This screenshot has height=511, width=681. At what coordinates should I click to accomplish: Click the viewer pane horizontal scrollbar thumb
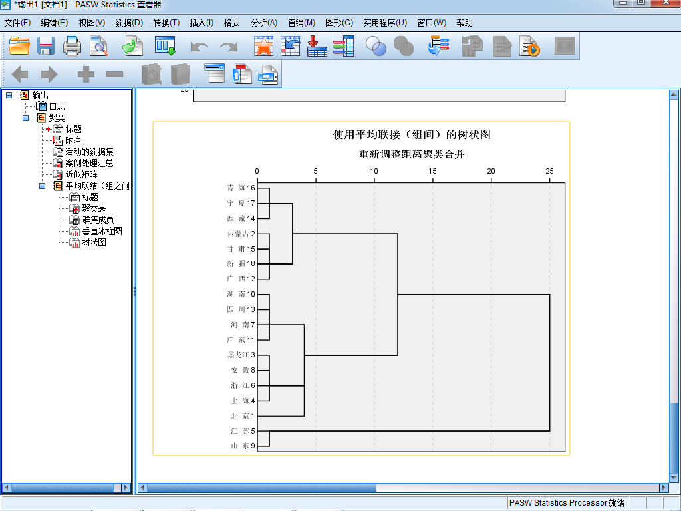261,488
